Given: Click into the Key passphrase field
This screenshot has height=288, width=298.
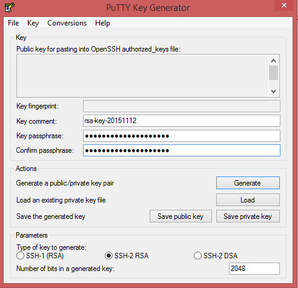Looking at the screenshot, I should click(x=182, y=136).
